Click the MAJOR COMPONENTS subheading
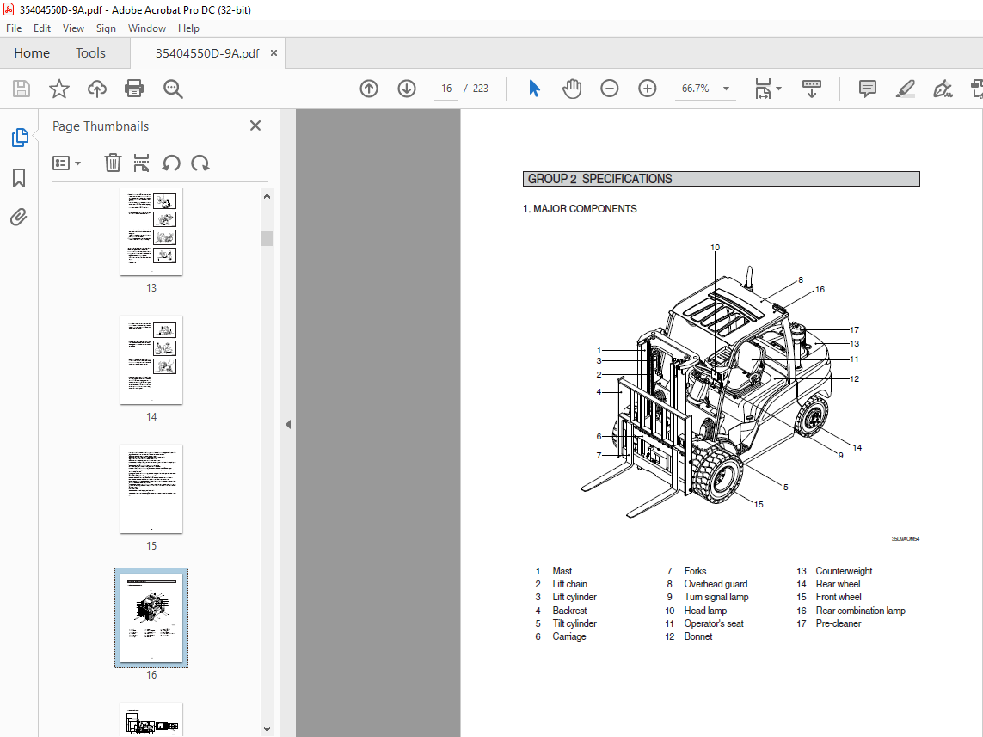 pos(580,209)
